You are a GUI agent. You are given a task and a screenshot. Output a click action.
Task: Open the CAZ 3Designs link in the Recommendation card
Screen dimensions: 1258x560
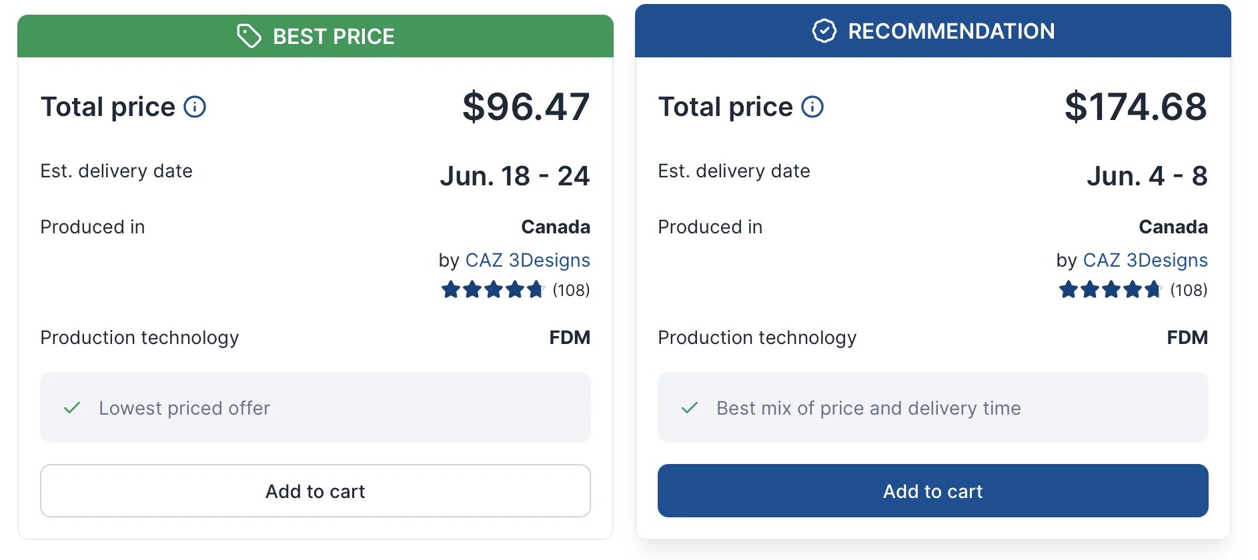[1145, 260]
